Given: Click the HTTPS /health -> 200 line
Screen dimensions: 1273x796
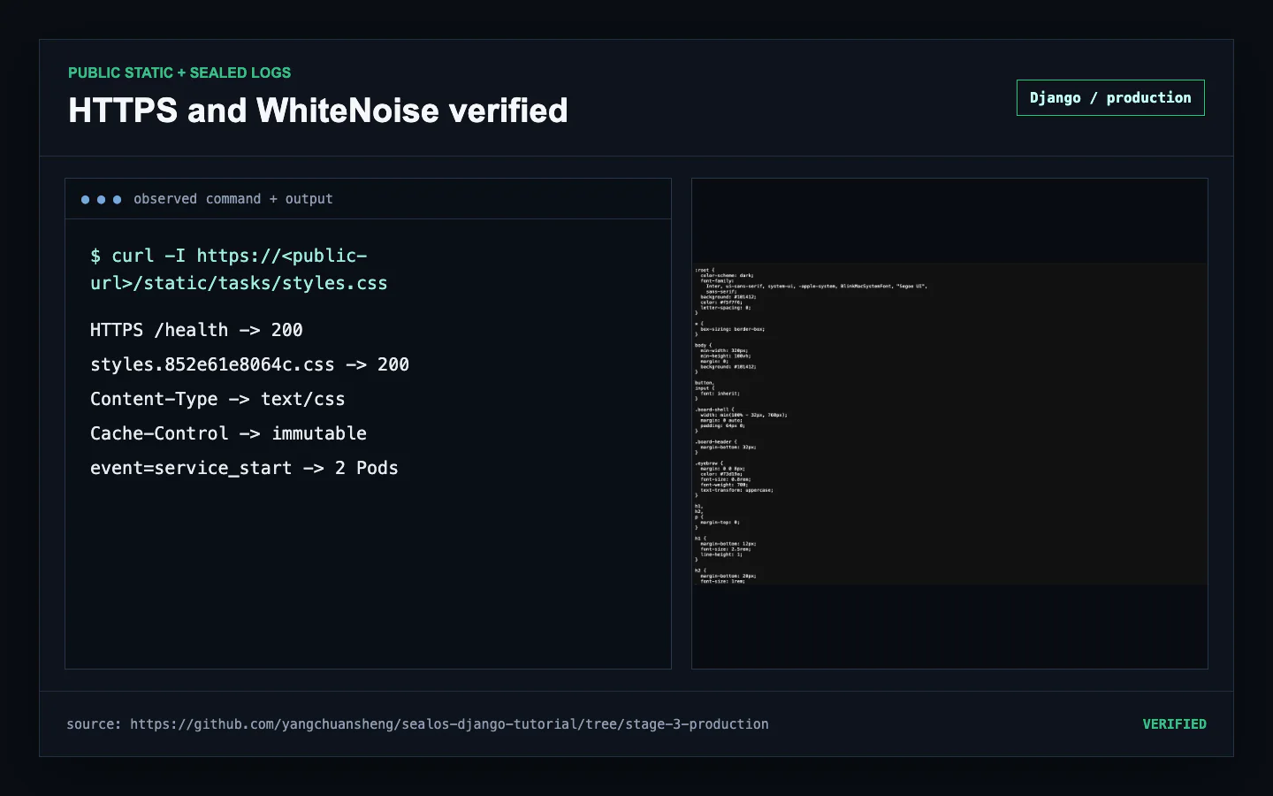Looking at the screenshot, I should [196, 330].
